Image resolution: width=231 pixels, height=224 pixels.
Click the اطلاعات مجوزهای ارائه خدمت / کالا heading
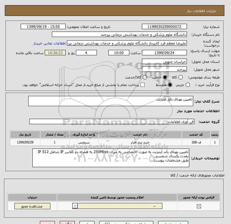[197, 175]
